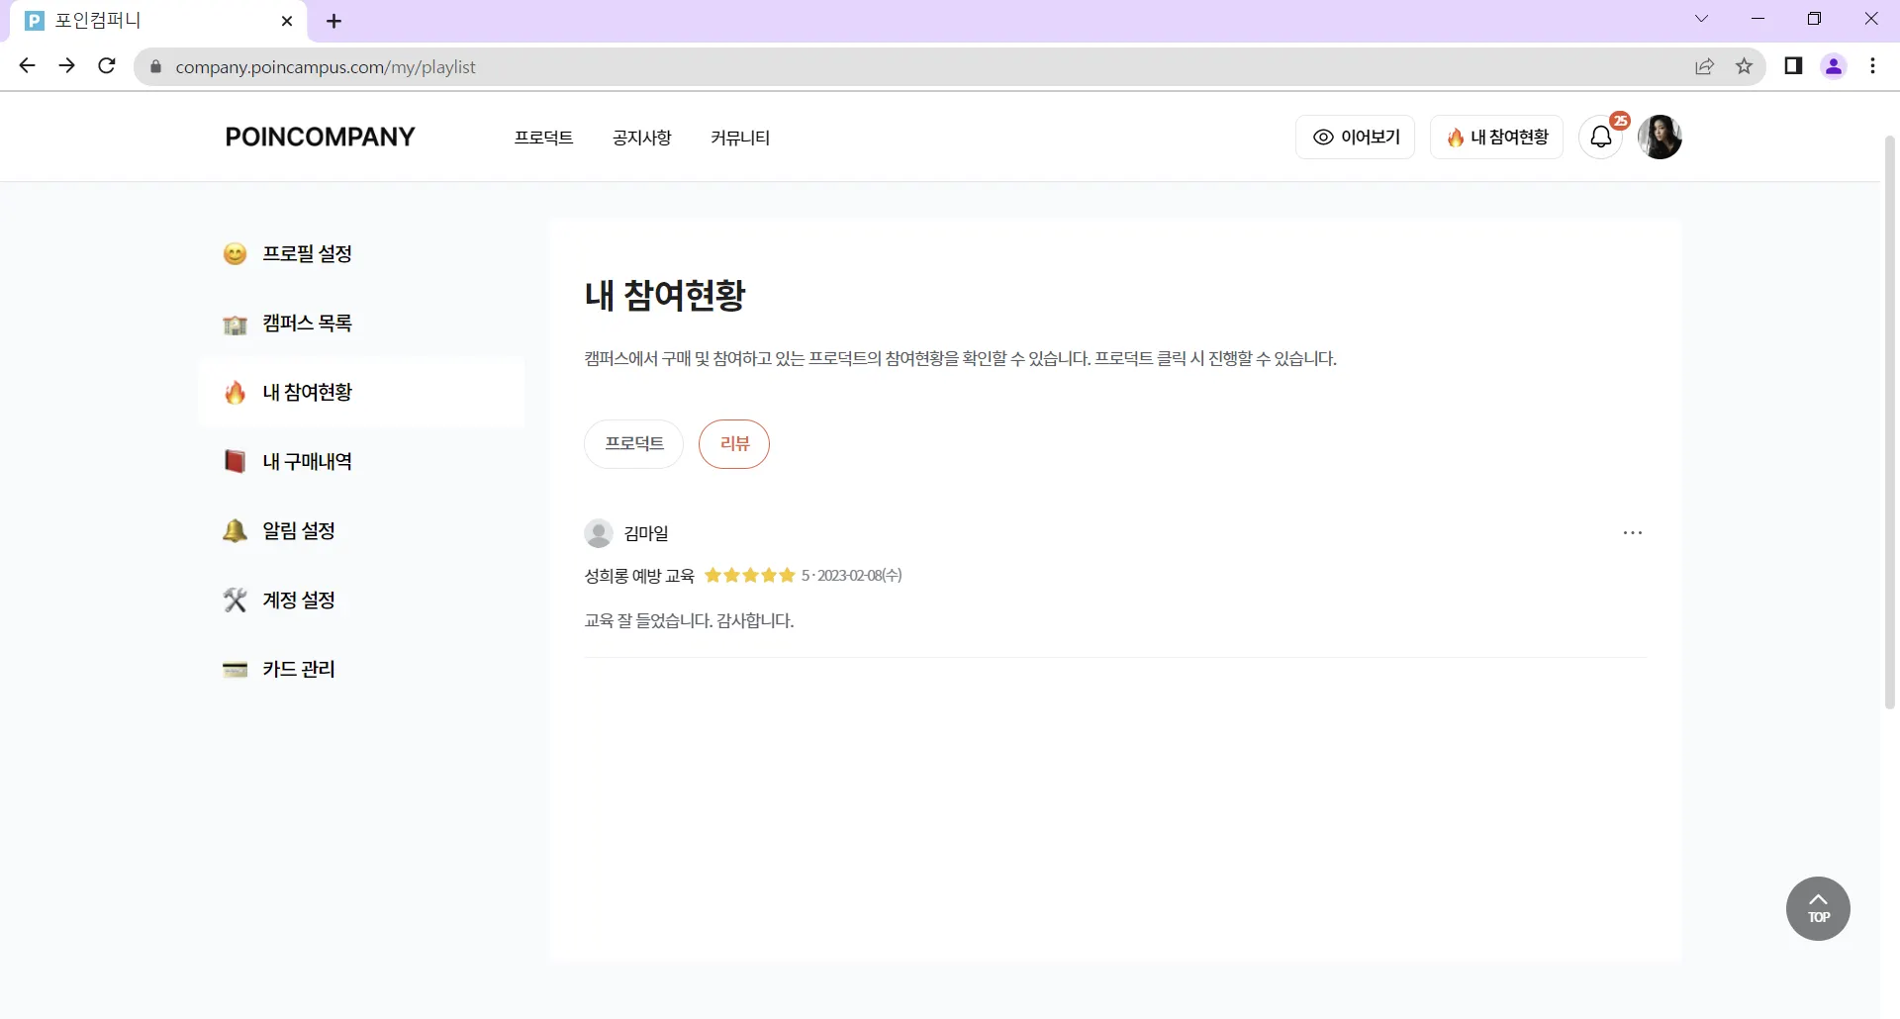Open 프로덕트 in the top navigation
This screenshot has width=1900, height=1019.
[x=543, y=138]
